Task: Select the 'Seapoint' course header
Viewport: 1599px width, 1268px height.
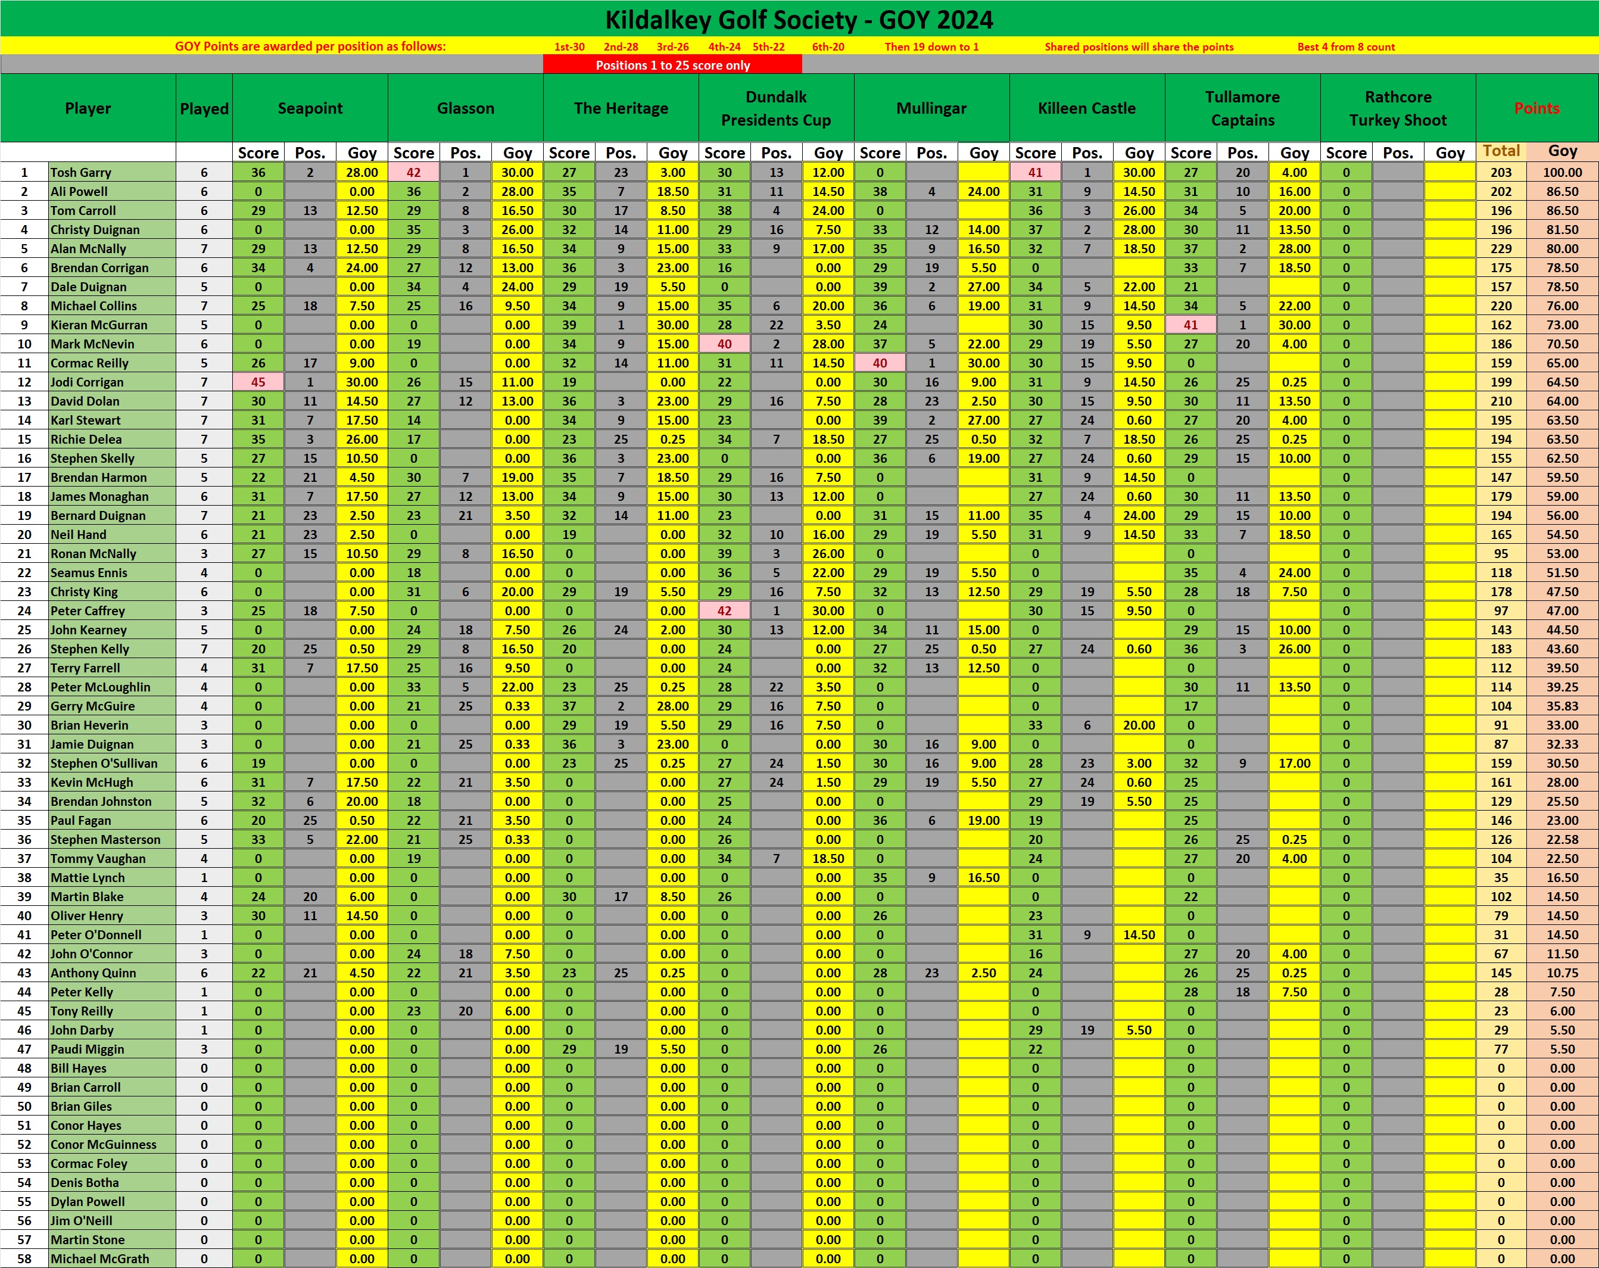Action: point(310,108)
